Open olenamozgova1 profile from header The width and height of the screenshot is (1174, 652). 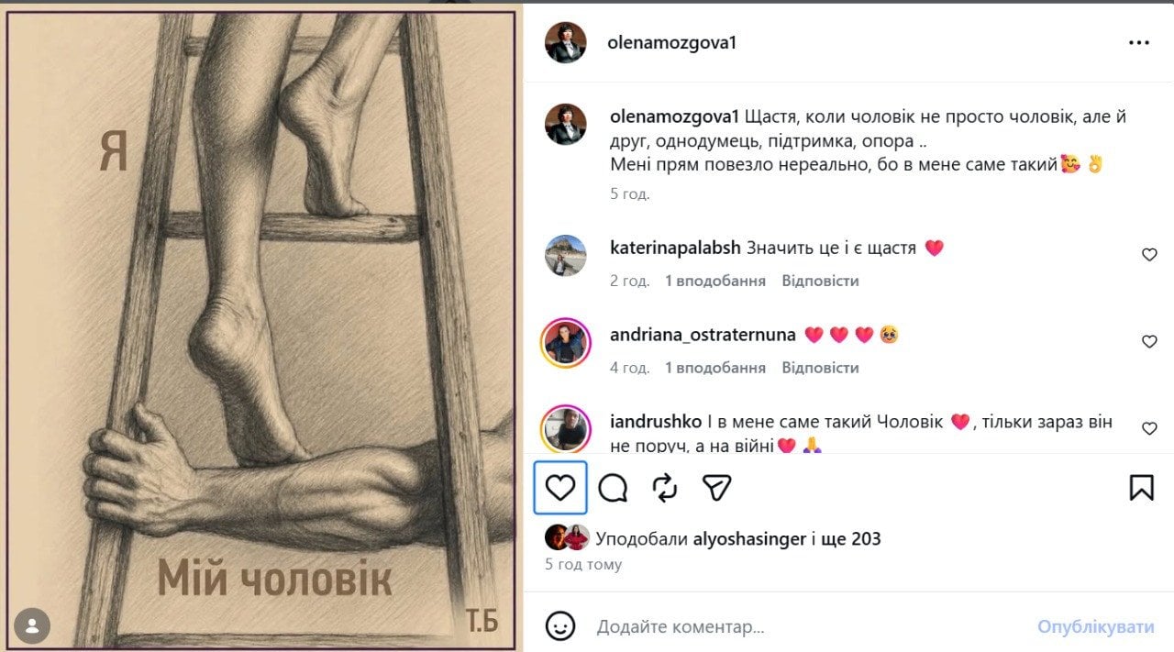pos(671,43)
